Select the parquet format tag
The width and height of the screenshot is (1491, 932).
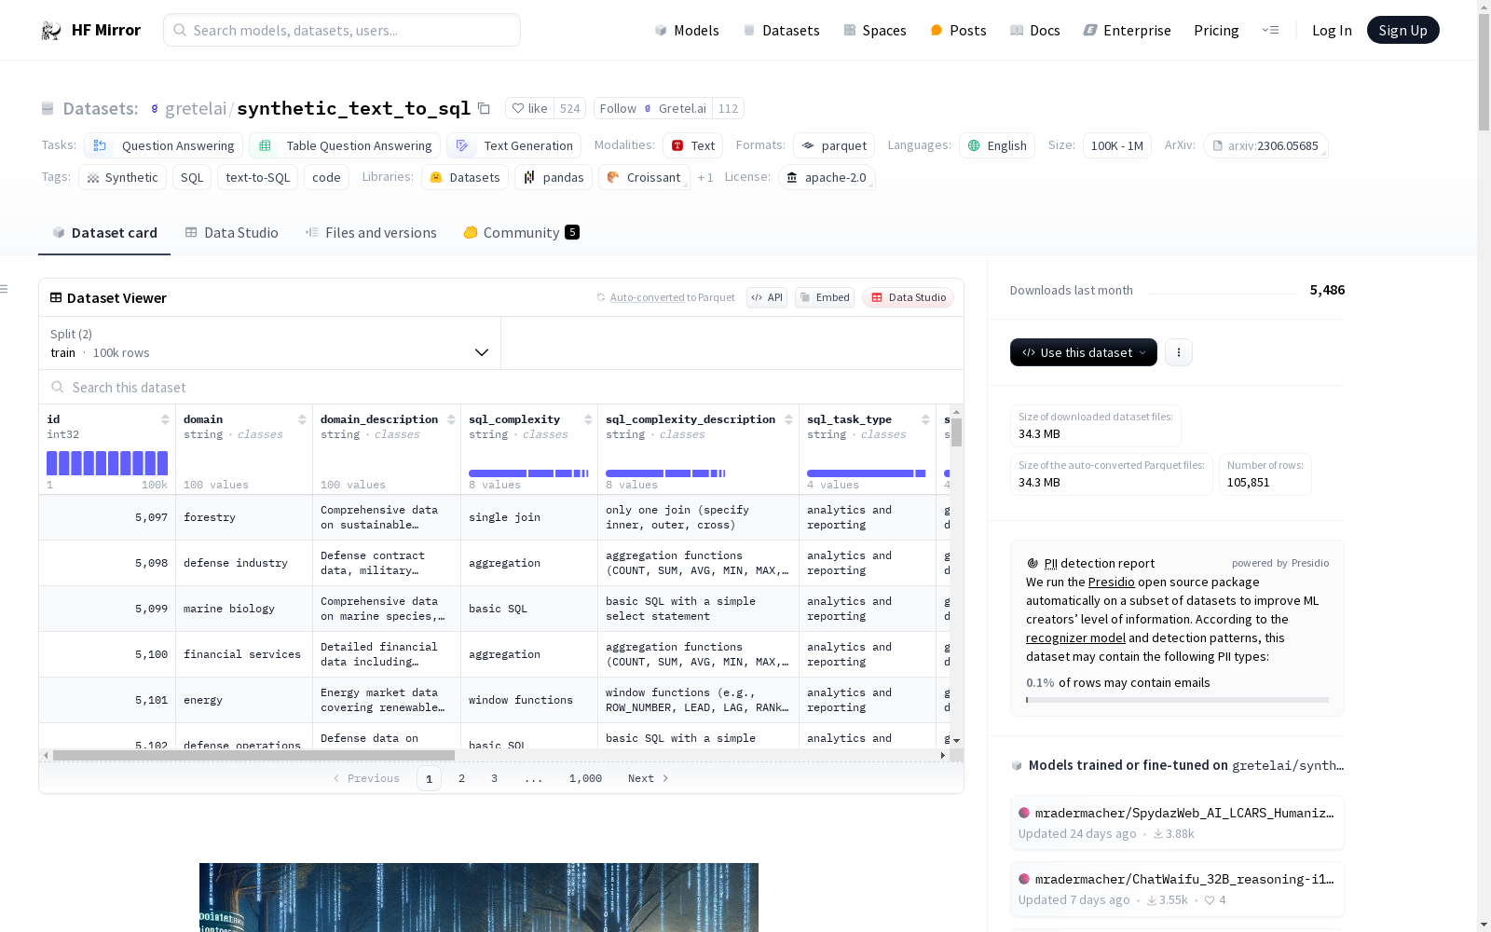click(834, 145)
